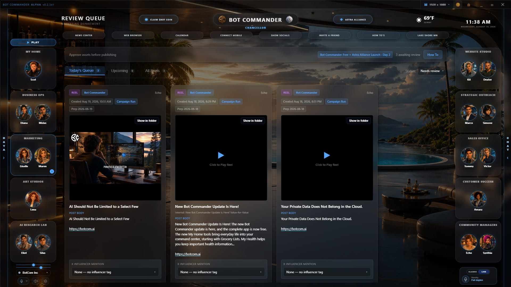Expand the Data side panel arrow
This screenshot has height=287, width=511.
tap(4, 158)
